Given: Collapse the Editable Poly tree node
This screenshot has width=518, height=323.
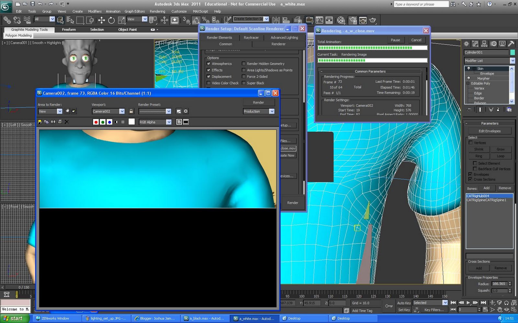Looking at the screenshot, I should [x=468, y=83].
